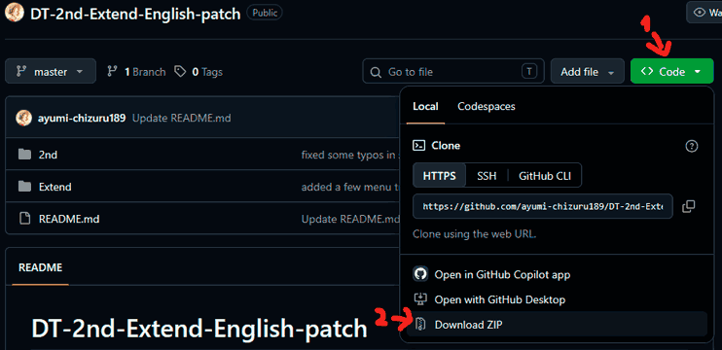Click the file icon of README.md
This screenshot has height=350, width=722.
[x=24, y=219]
